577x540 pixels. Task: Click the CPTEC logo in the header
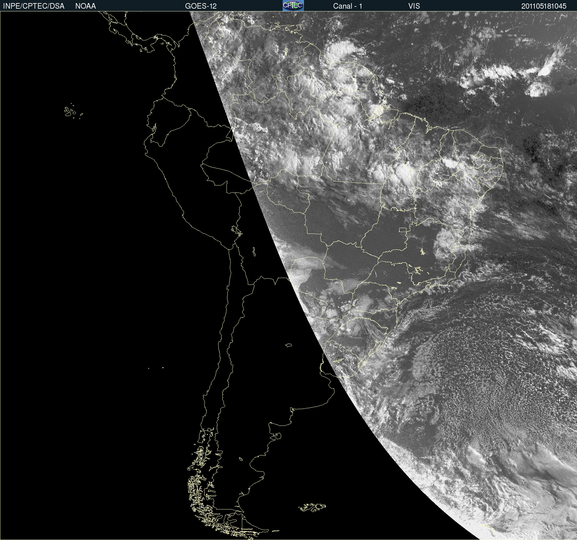tap(293, 6)
